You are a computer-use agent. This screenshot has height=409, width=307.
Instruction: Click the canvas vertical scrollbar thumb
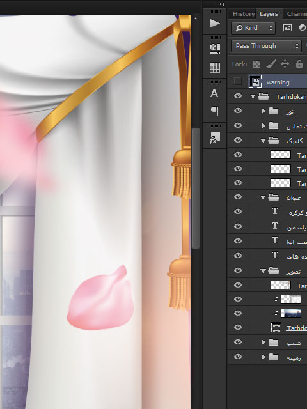(x=196, y=188)
